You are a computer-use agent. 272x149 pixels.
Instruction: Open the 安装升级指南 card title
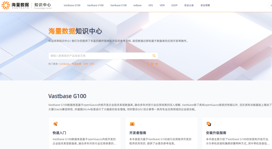(x=216, y=133)
